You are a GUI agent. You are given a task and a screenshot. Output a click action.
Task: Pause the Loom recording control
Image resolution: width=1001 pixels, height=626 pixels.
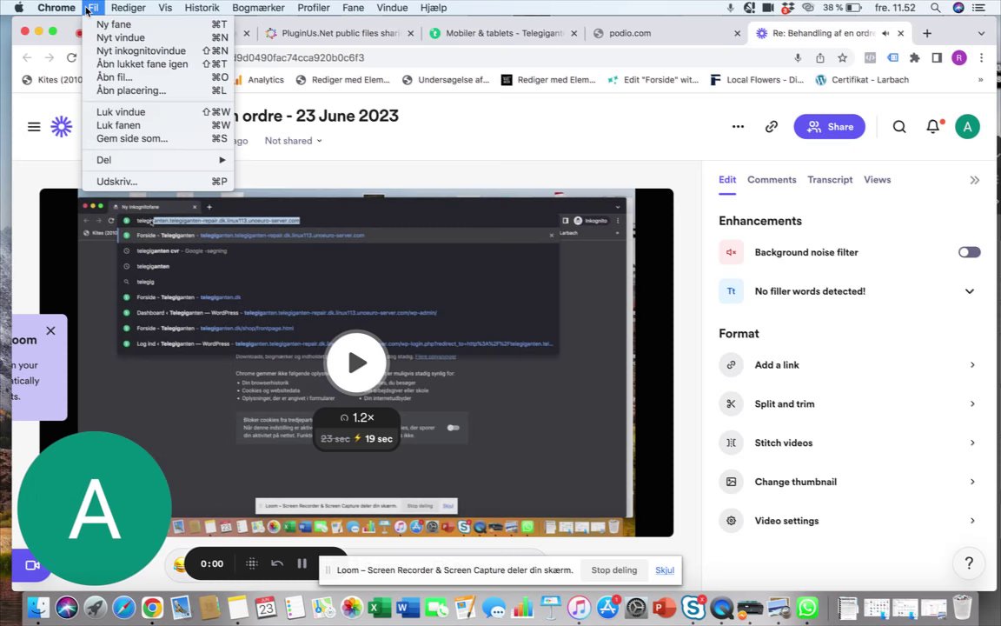(x=302, y=563)
